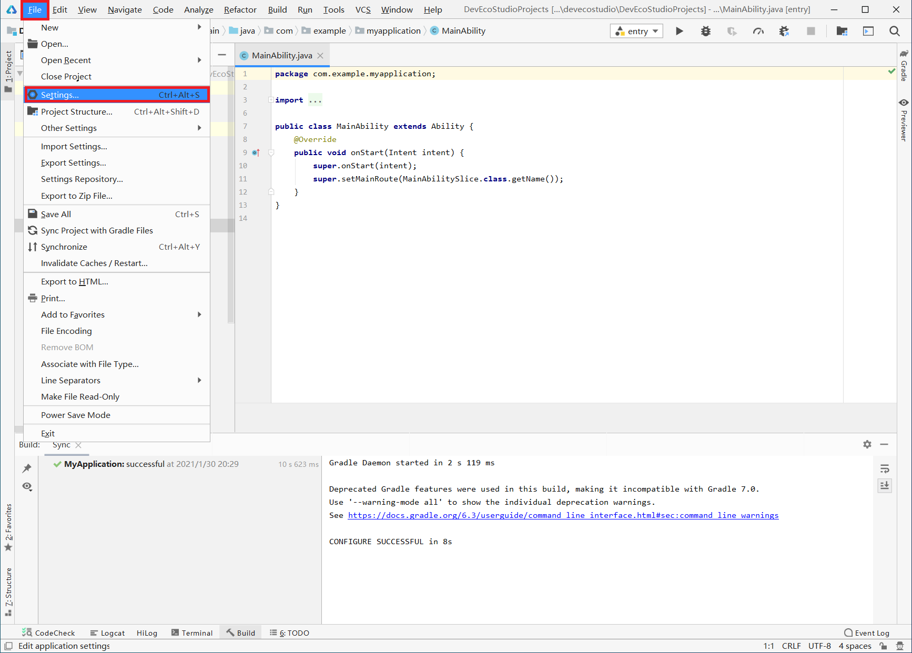The image size is (912, 653).
Task: Pin the build tab with pin icon
Action: [27, 468]
